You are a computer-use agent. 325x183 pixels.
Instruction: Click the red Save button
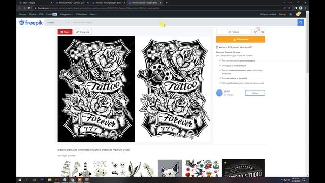click(x=65, y=32)
